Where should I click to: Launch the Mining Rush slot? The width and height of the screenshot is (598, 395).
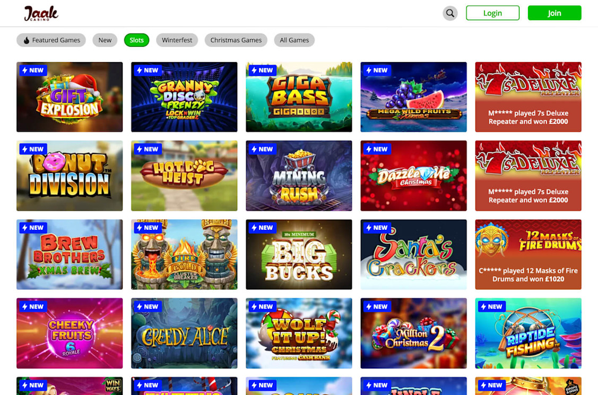[x=299, y=176]
